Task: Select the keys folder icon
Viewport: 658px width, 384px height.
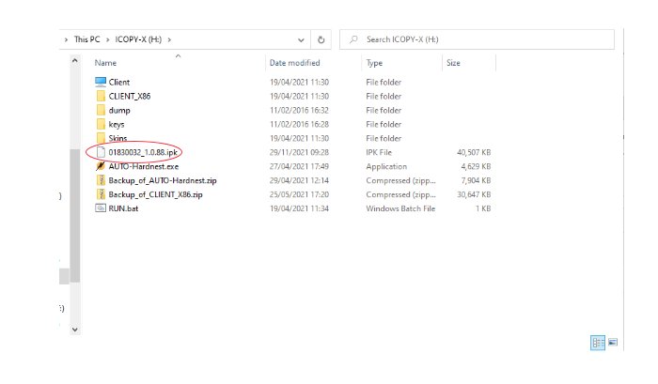Action: [101, 124]
